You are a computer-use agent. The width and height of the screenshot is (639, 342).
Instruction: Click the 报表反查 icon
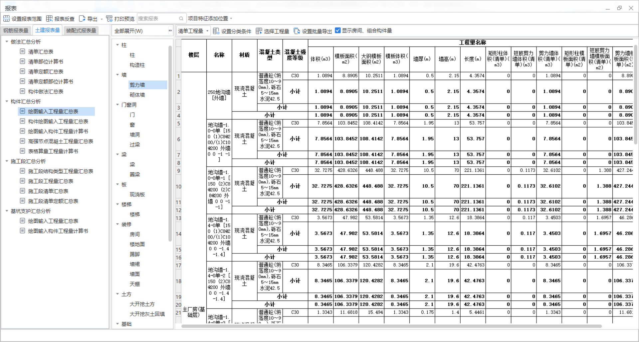tap(49, 19)
